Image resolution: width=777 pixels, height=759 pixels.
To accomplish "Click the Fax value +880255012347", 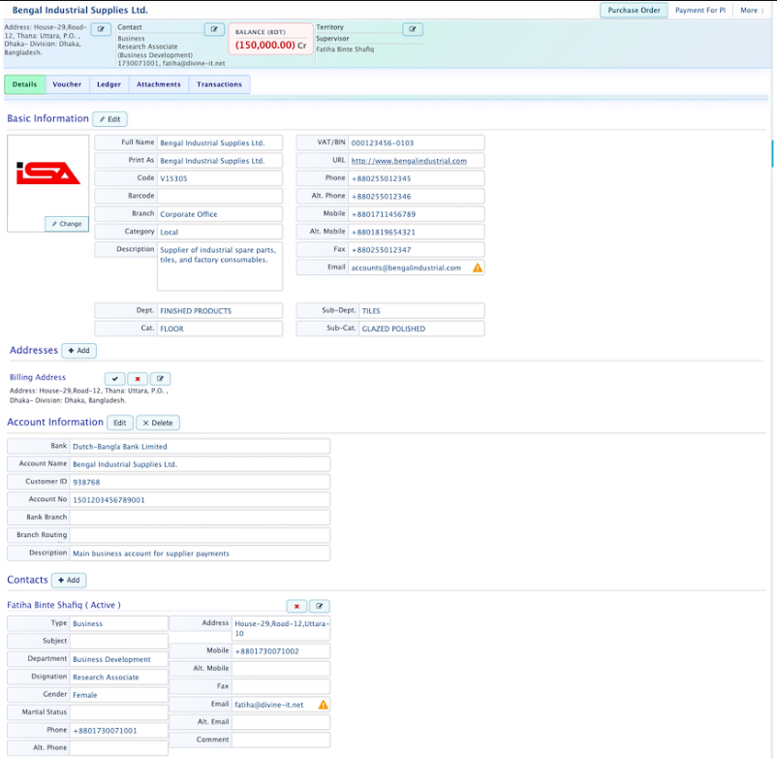I will [417, 250].
